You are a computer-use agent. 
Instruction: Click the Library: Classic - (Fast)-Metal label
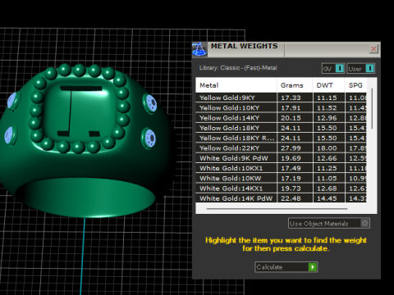(238, 68)
